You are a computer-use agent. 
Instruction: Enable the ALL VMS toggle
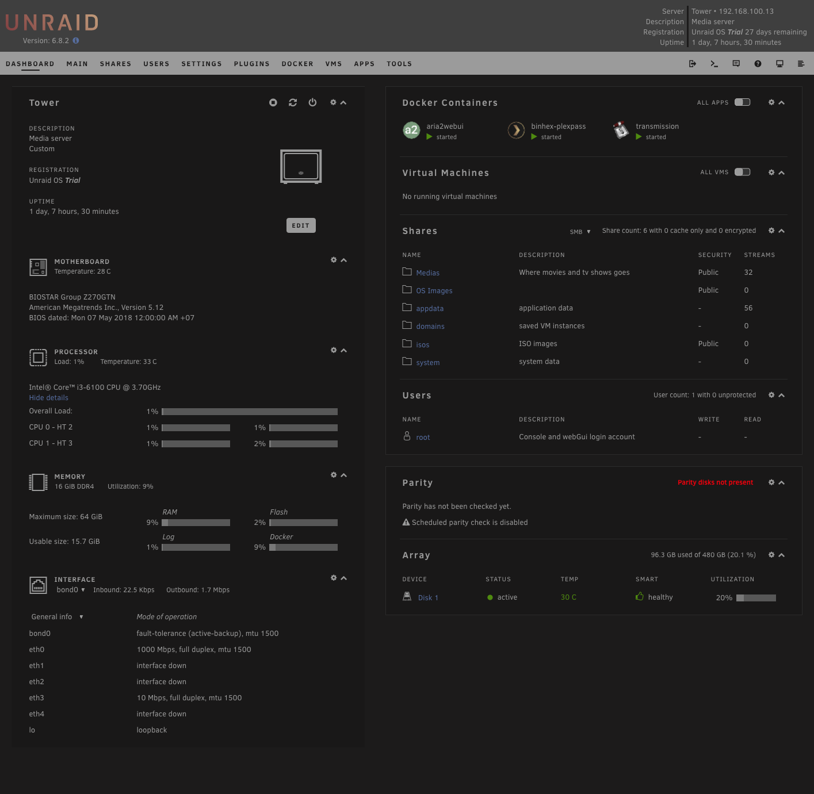click(x=743, y=172)
